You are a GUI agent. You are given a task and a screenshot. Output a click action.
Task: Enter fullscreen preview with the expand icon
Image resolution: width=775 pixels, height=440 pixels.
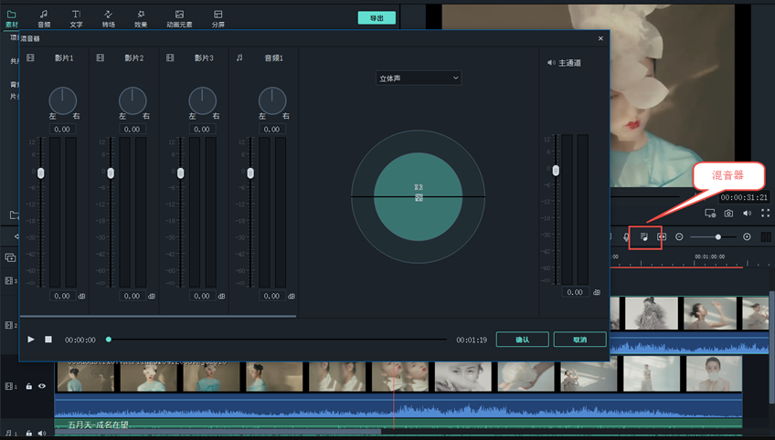[765, 213]
